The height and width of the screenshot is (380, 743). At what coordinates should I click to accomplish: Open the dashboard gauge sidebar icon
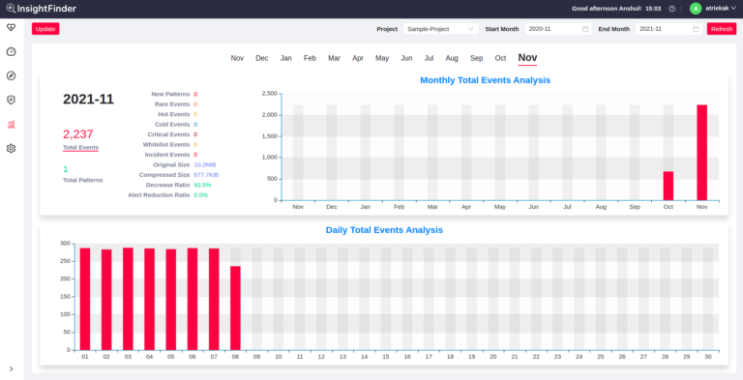(x=11, y=51)
